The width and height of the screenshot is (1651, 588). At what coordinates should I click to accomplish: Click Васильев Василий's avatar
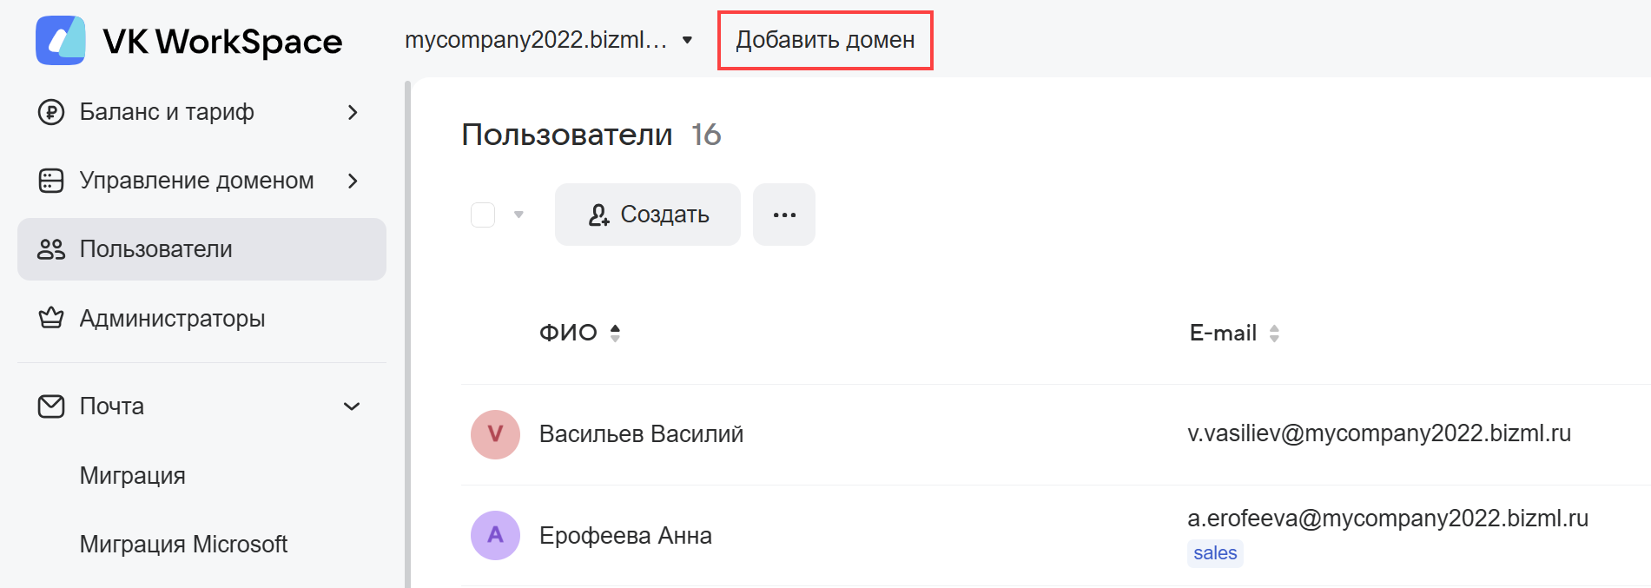tap(495, 434)
